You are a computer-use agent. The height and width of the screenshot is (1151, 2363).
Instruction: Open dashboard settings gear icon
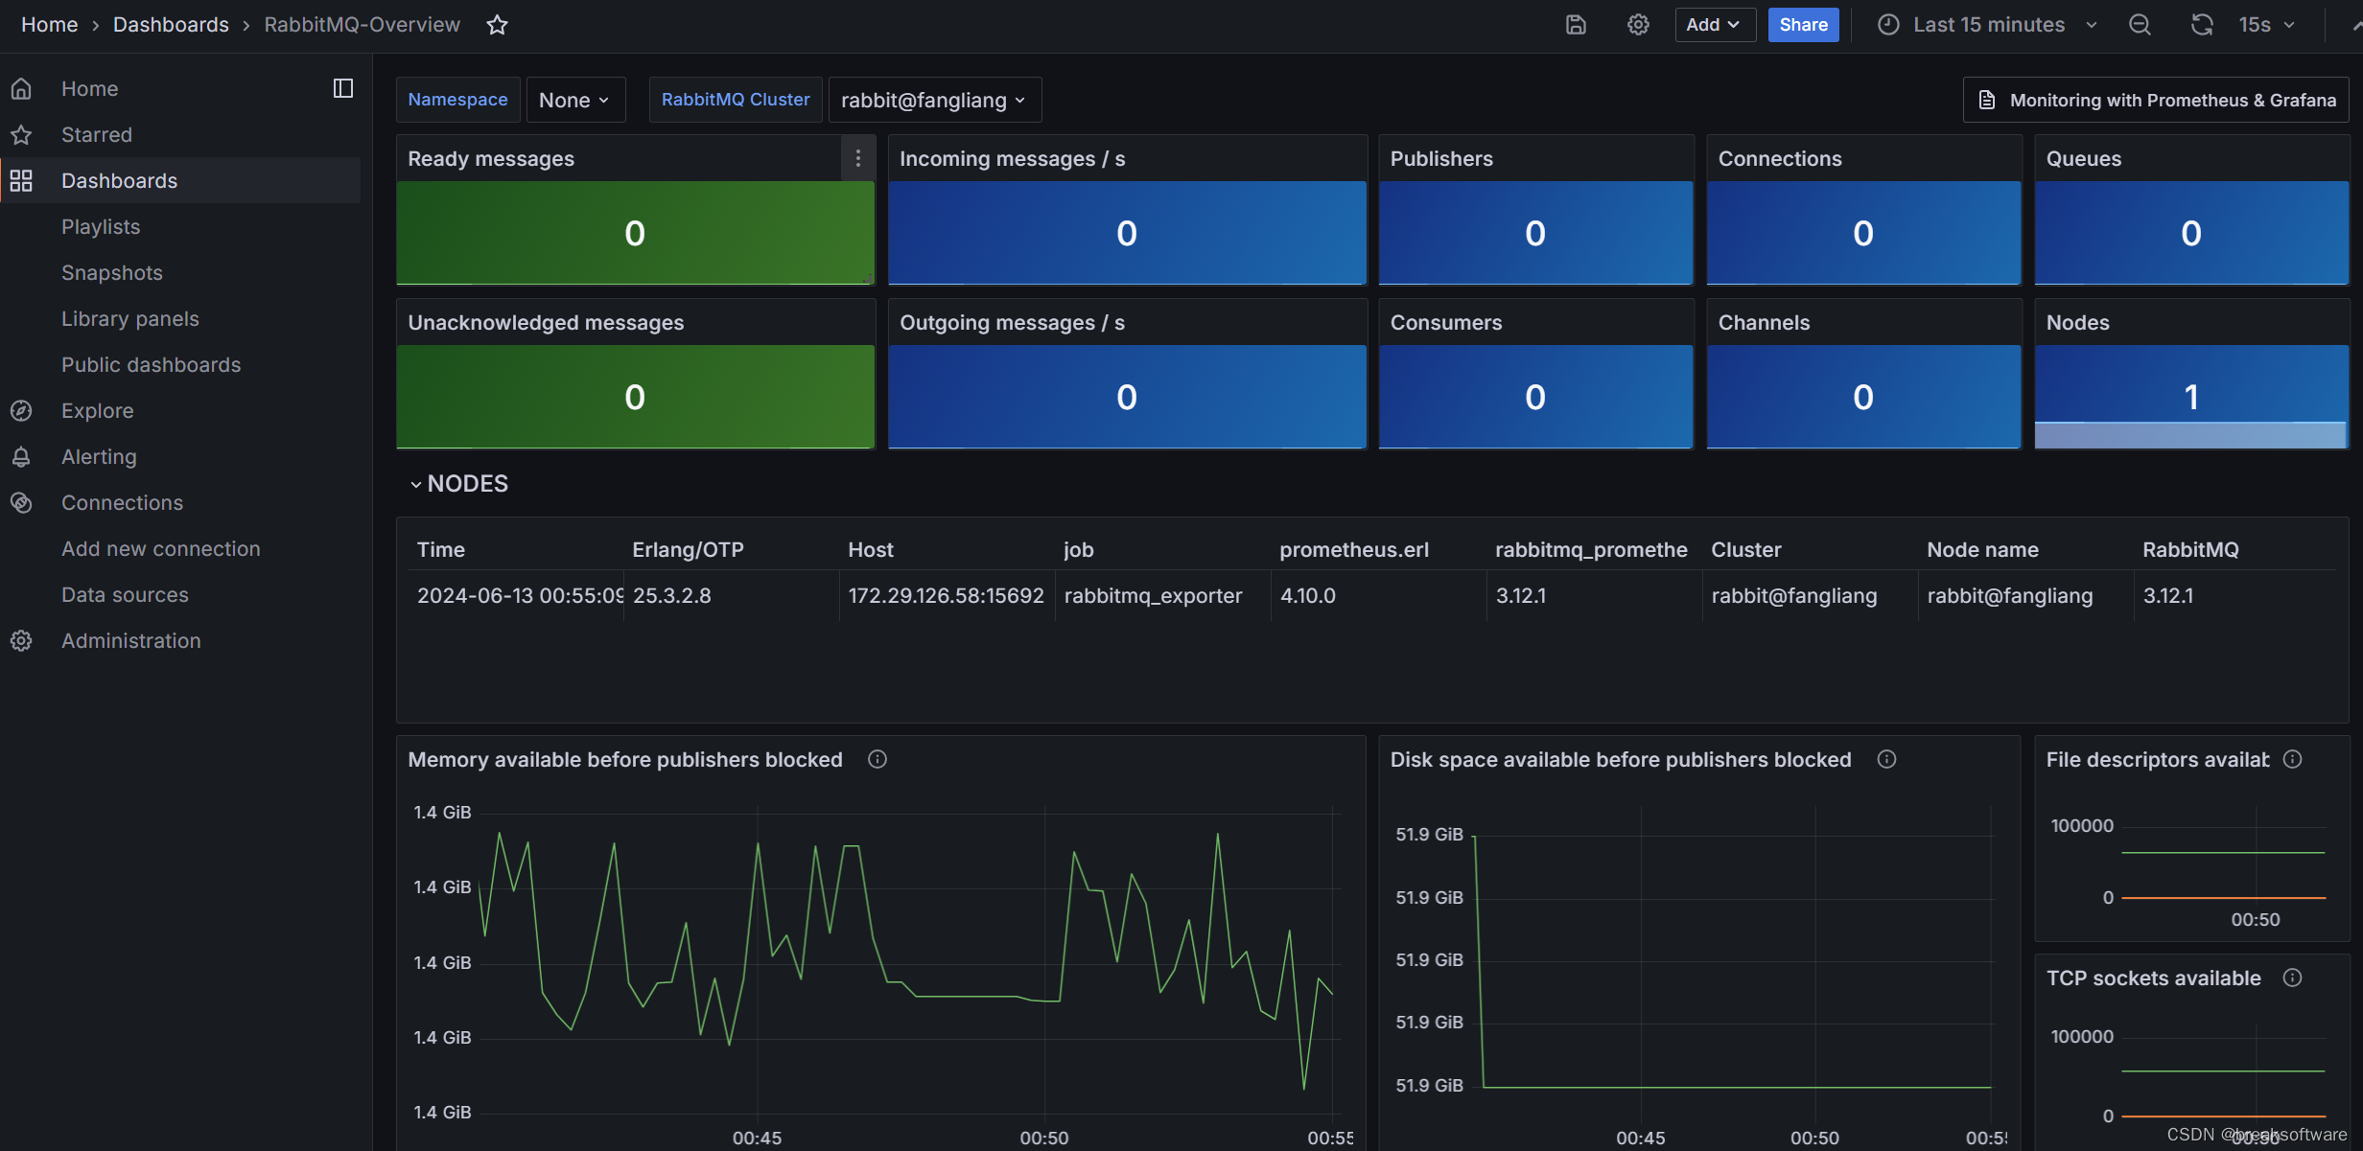click(1638, 25)
